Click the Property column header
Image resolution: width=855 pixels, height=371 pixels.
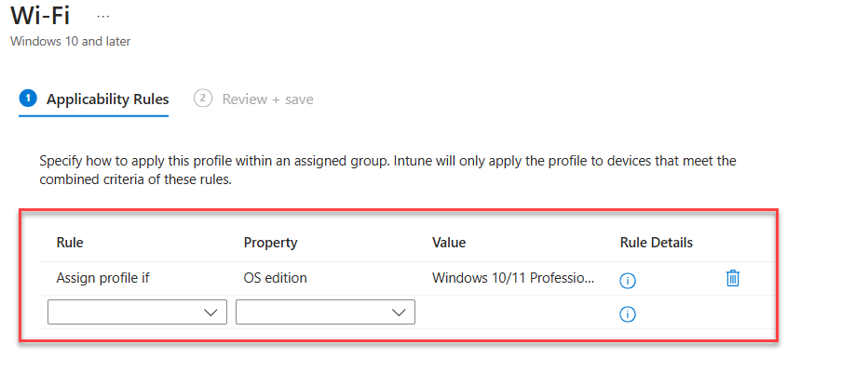click(x=270, y=243)
